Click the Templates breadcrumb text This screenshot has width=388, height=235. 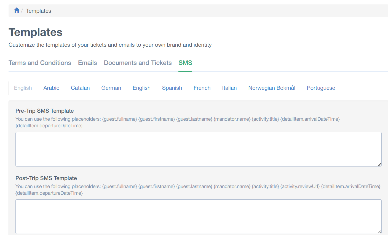[x=39, y=11]
